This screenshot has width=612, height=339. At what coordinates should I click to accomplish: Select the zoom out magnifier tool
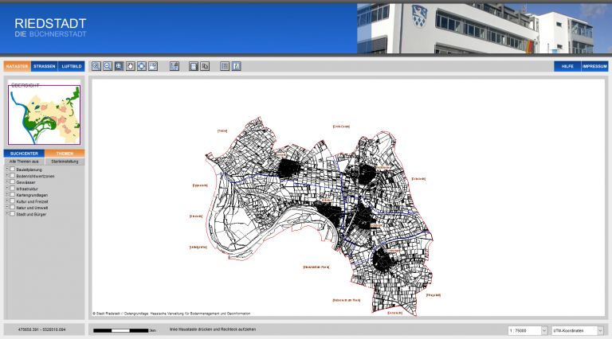pyautogui.click(x=108, y=66)
